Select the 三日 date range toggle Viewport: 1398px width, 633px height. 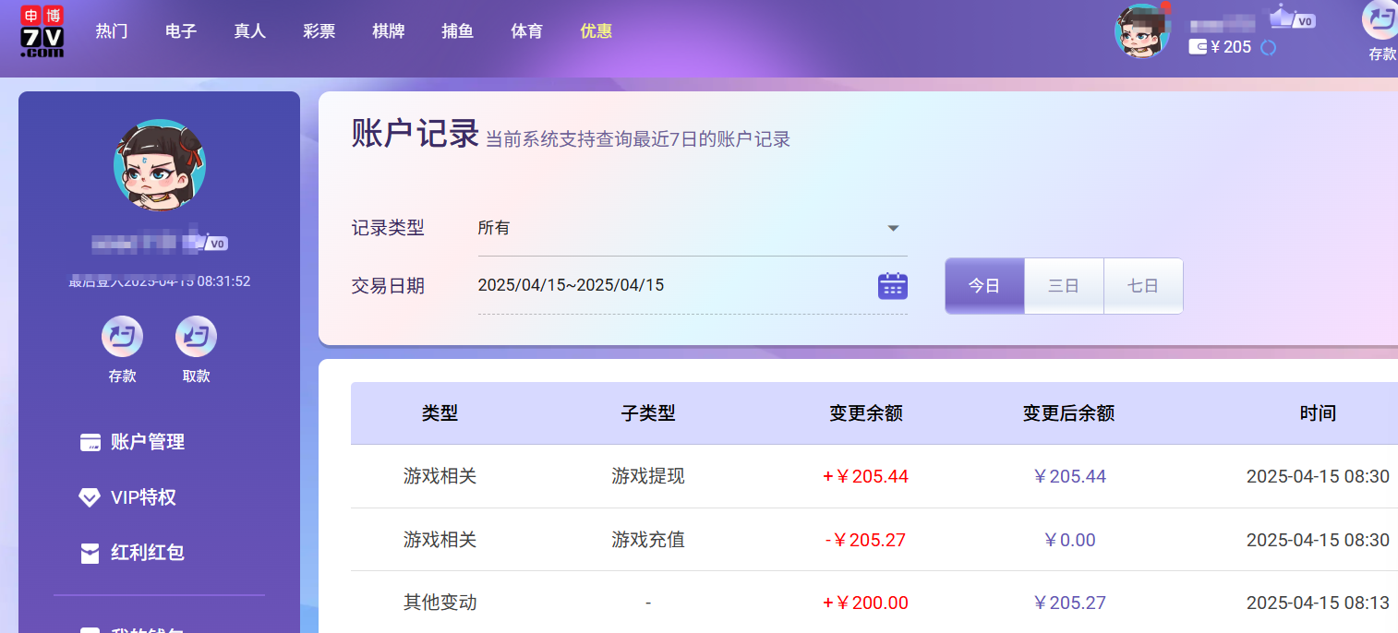(x=1064, y=286)
